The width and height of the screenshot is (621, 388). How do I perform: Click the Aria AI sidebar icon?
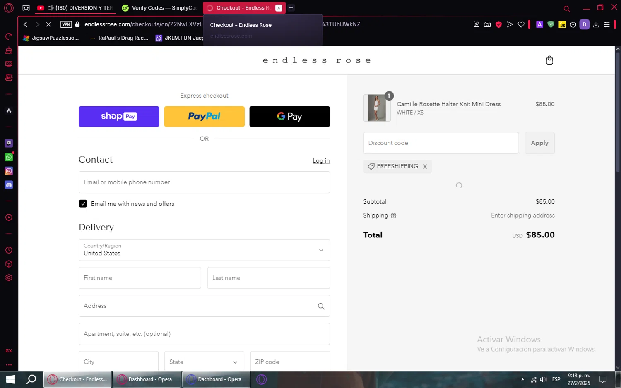coord(9,110)
